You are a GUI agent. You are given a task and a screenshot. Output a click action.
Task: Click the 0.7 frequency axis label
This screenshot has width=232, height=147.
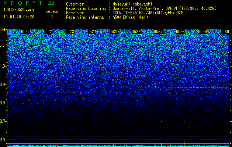tap(3, 121)
